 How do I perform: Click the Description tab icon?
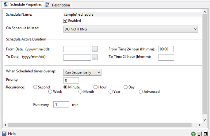[x=47, y=5]
